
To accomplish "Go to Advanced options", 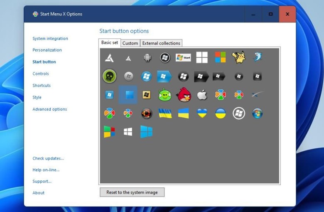I will [x=49, y=109].
